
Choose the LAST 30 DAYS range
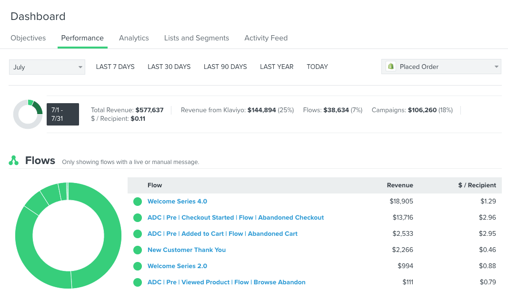click(169, 67)
